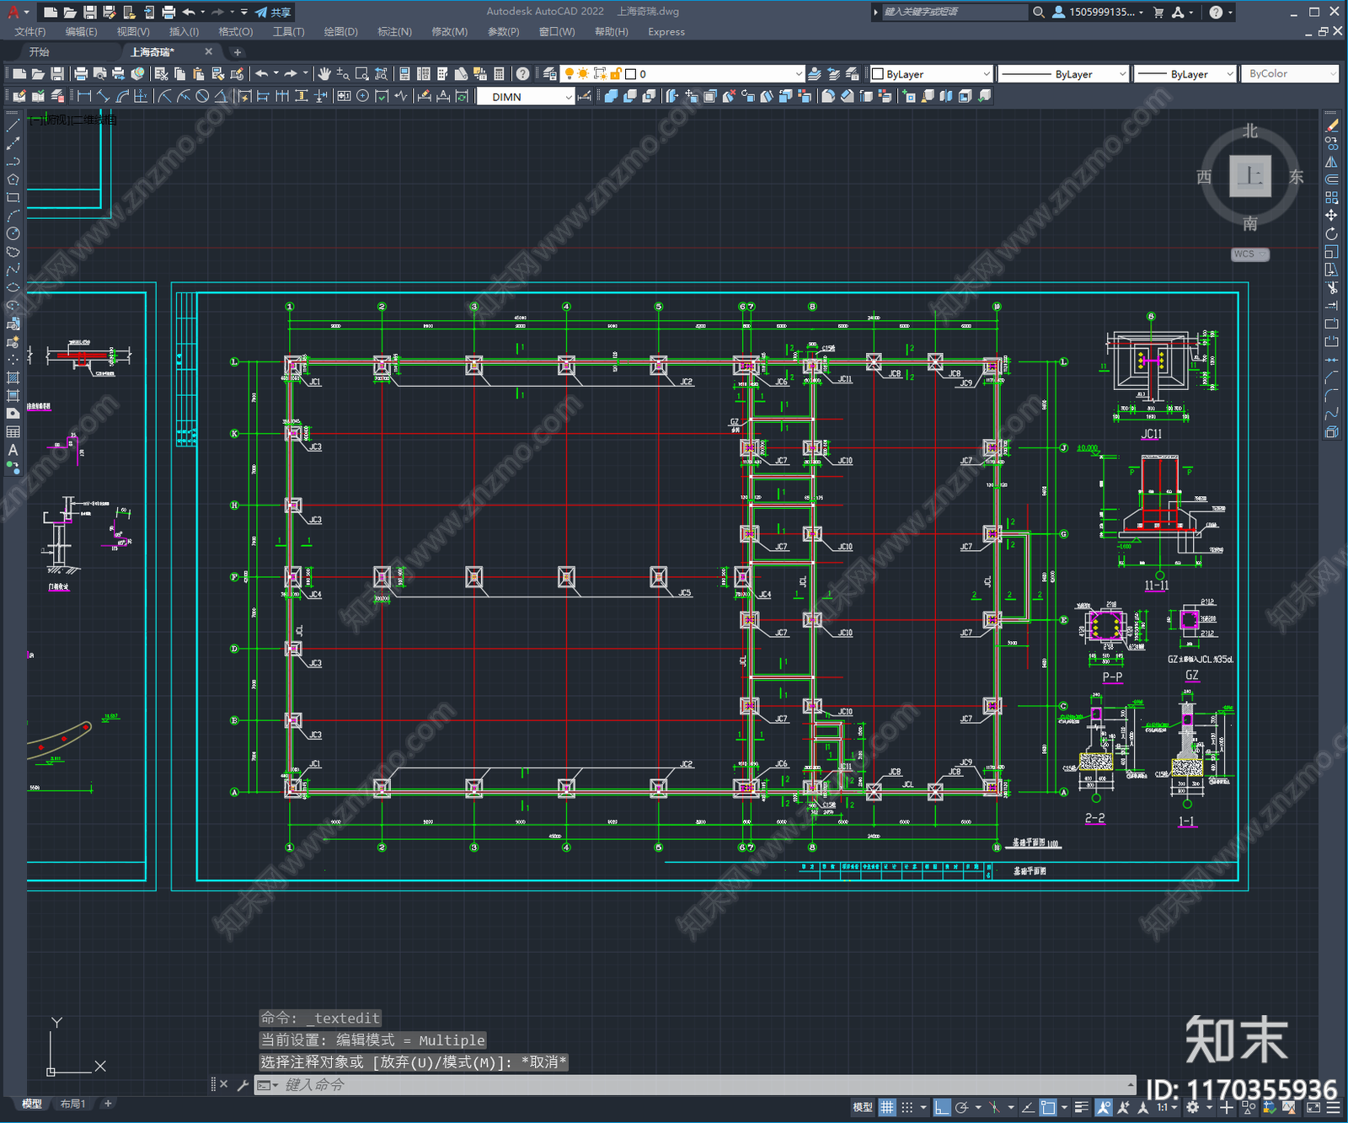Open the ByColor plot style dropdown
The width and height of the screenshot is (1348, 1123).
[x=1290, y=74]
